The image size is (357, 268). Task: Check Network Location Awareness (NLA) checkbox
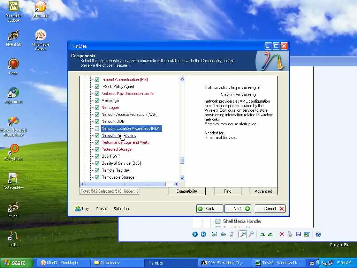point(97,128)
